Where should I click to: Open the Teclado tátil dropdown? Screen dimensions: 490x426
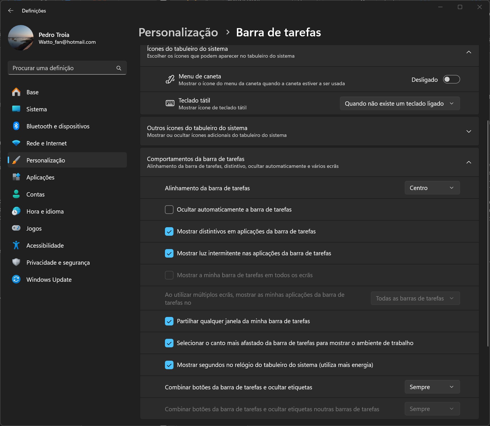(400, 104)
